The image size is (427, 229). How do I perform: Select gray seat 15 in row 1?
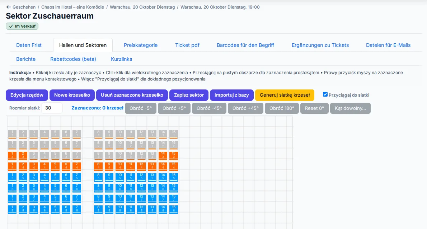pos(174,134)
